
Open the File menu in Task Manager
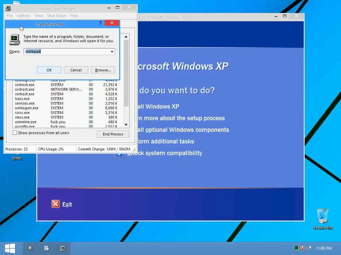(x=10, y=16)
